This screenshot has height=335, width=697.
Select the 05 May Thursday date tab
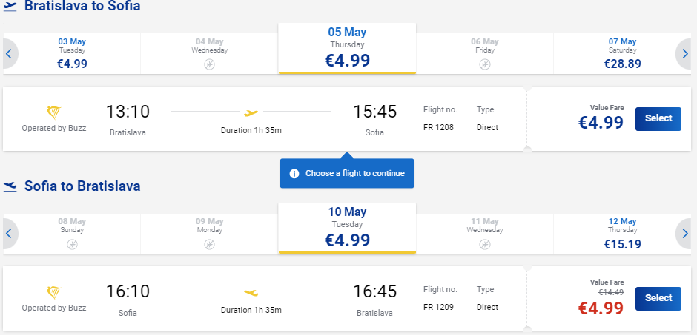pos(347,48)
